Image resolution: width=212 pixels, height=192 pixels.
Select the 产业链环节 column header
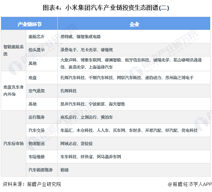29,23
